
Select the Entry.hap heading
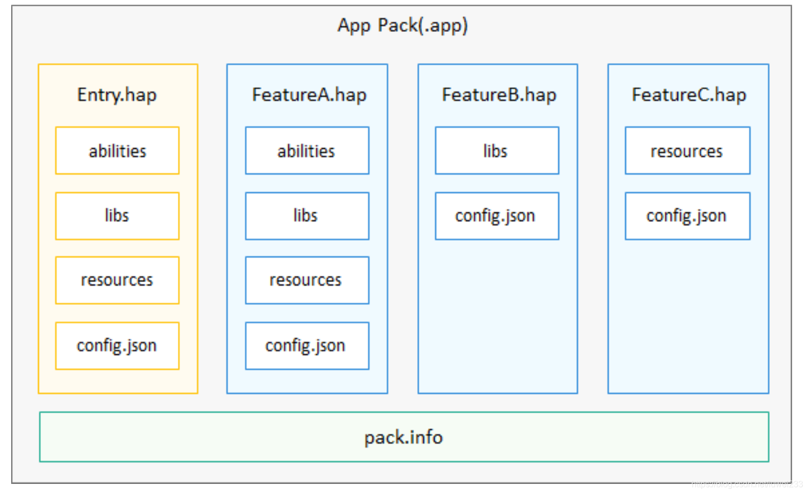click(117, 95)
